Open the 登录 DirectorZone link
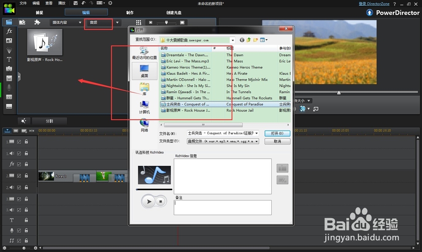This screenshot has height=252, width=422. (374, 4)
